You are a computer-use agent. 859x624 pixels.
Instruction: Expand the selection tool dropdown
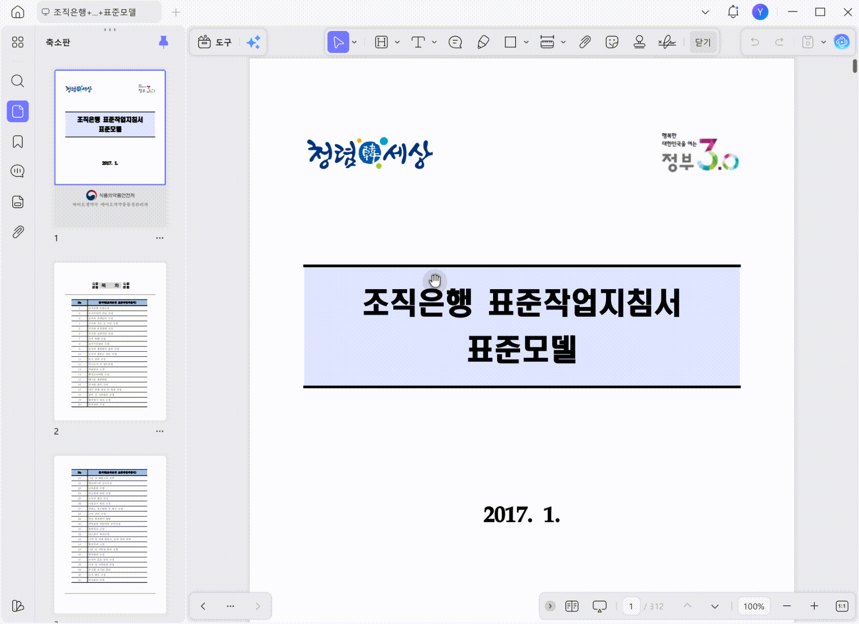pyautogui.click(x=355, y=42)
